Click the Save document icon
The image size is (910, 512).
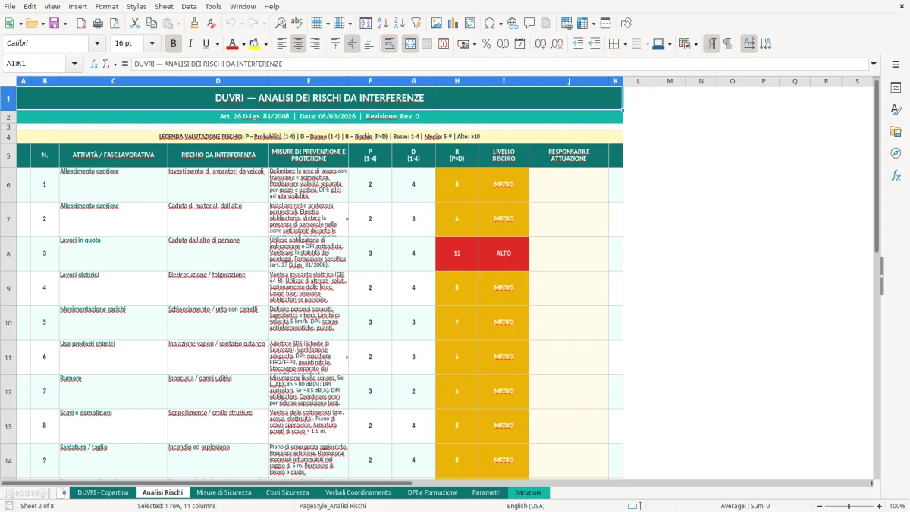pyautogui.click(x=53, y=24)
